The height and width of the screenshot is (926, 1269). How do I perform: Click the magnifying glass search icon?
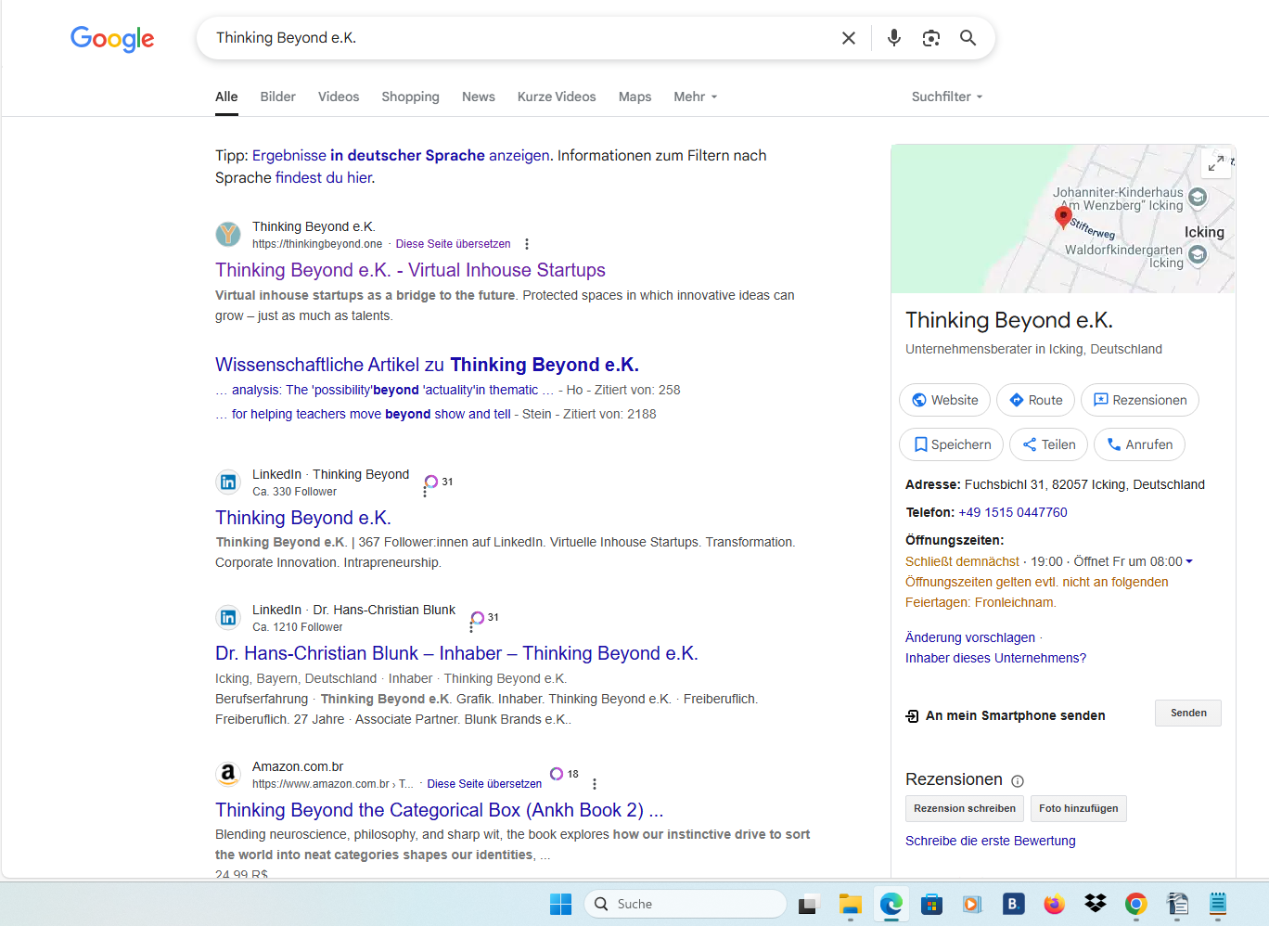[x=968, y=38]
